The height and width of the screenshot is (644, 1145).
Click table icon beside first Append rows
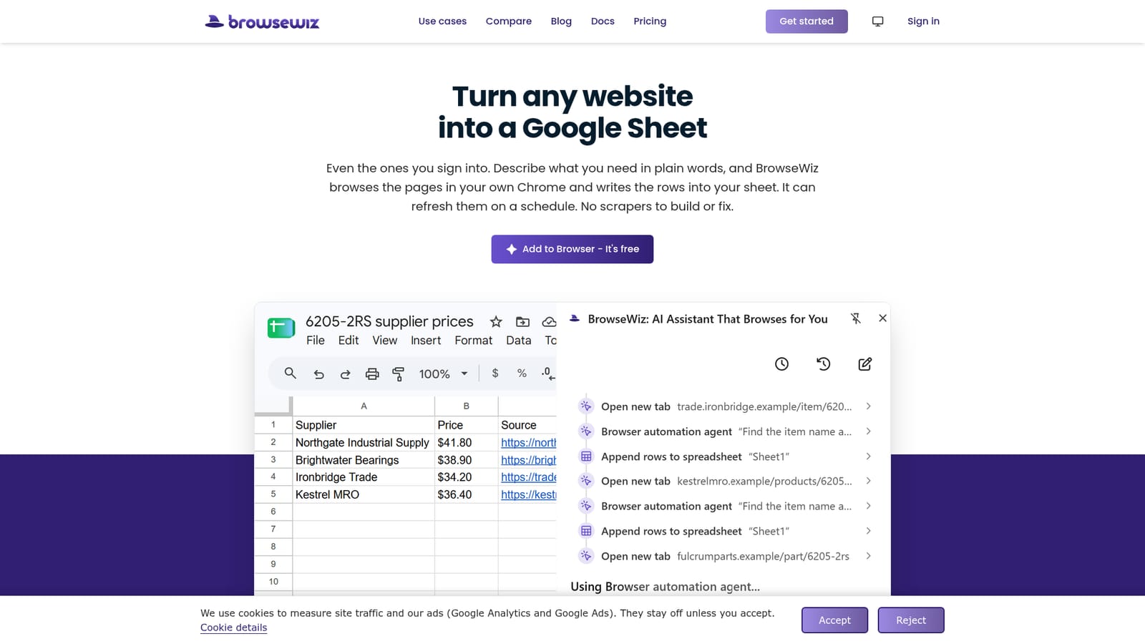(586, 457)
